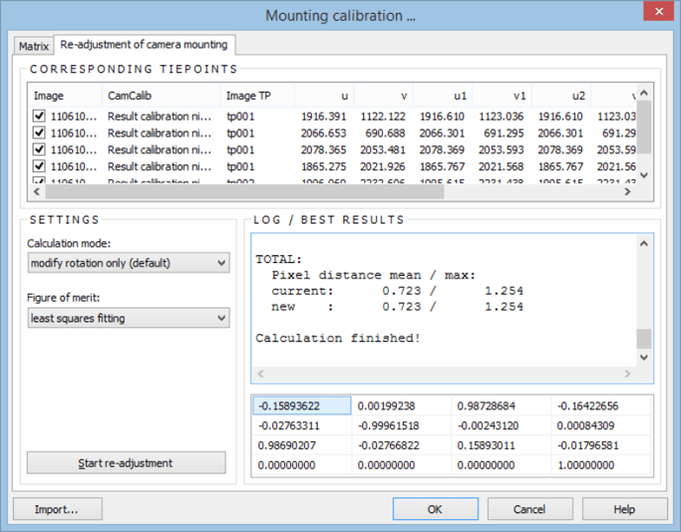Screen dimensions: 681x532
Task: Switch to the Matrix tab
Action: (x=34, y=45)
